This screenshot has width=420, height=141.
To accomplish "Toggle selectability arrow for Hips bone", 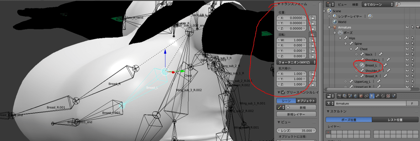I will pos(413,38).
